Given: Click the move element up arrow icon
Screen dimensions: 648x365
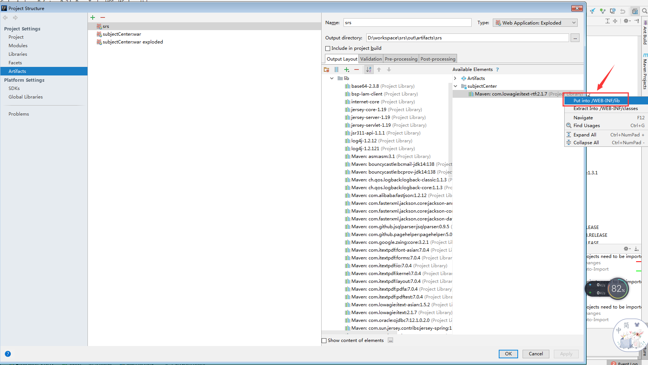Looking at the screenshot, I should (x=379, y=70).
